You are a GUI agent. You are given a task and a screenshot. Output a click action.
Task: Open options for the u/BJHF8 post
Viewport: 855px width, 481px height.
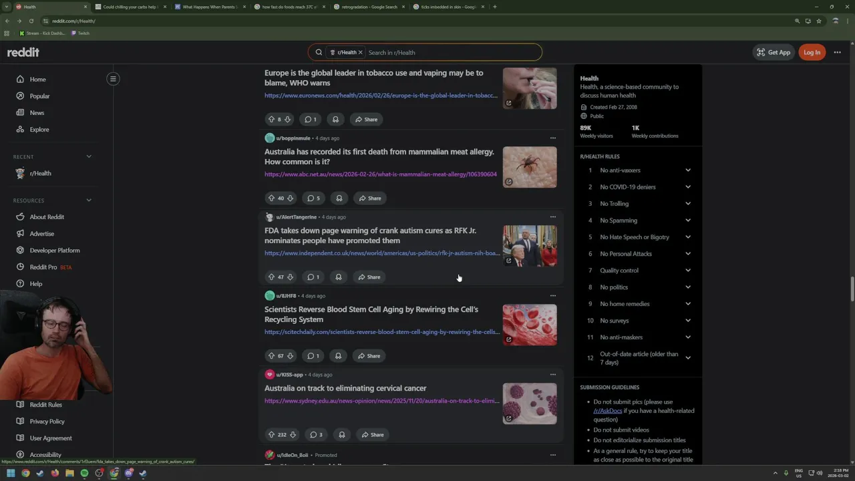coord(552,296)
